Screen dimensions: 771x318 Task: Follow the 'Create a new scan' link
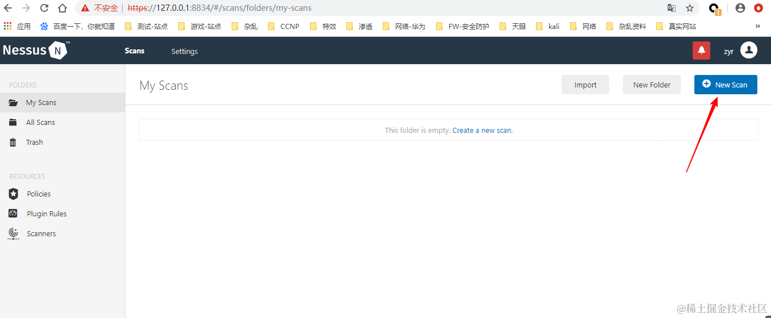click(x=481, y=130)
